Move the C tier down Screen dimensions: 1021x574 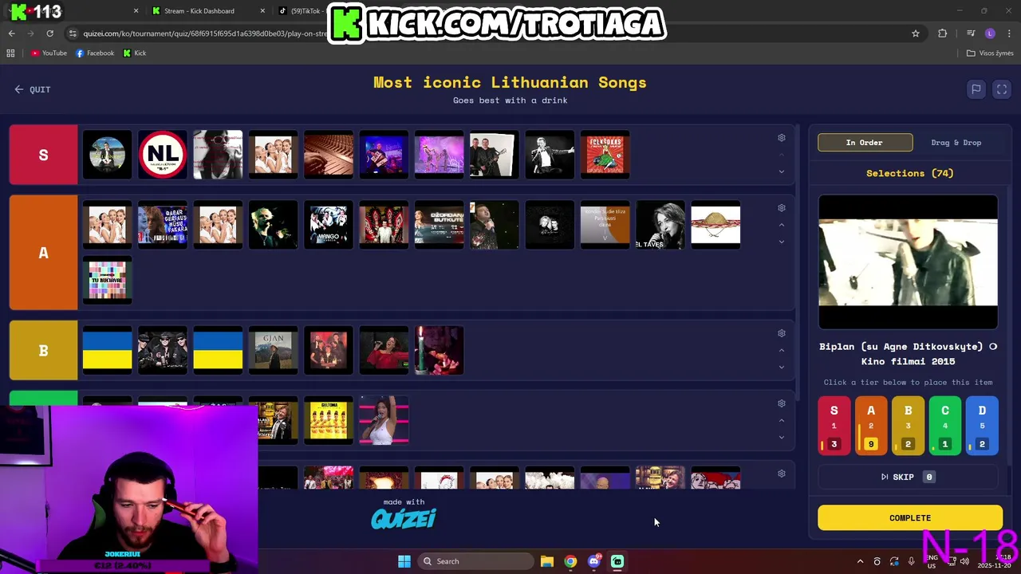(782, 437)
